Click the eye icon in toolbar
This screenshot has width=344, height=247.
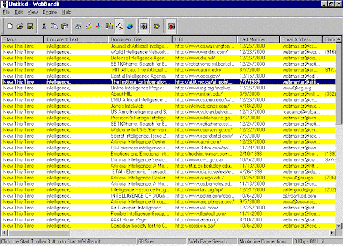click(x=78, y=26)
